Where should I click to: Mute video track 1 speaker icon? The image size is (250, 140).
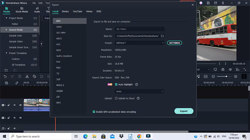(15, 118)
